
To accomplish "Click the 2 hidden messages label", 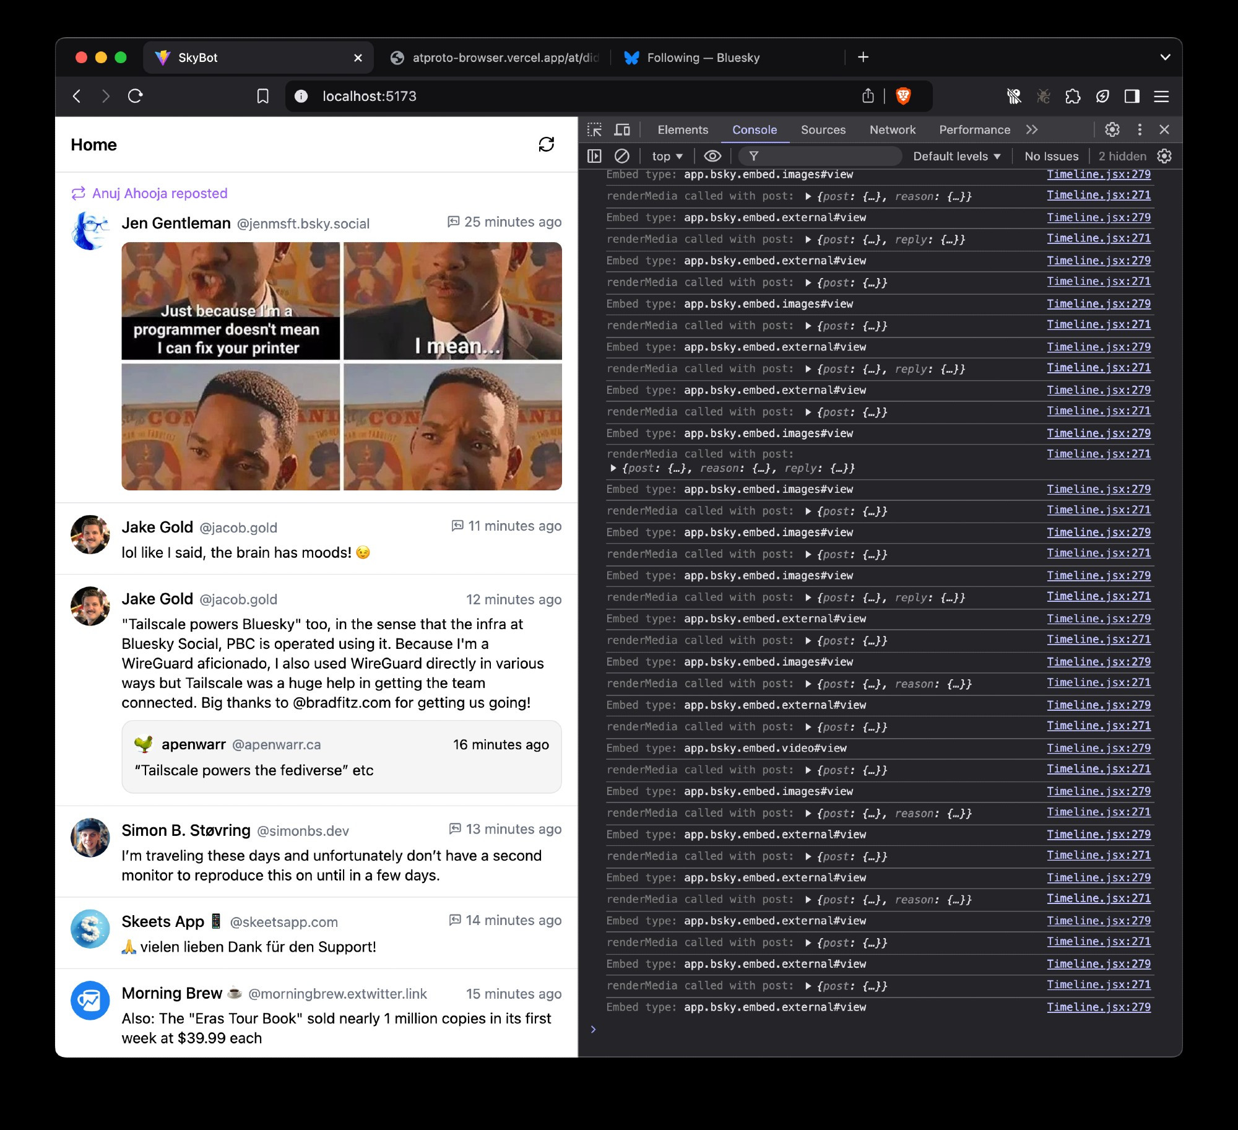I will 1122,156.
